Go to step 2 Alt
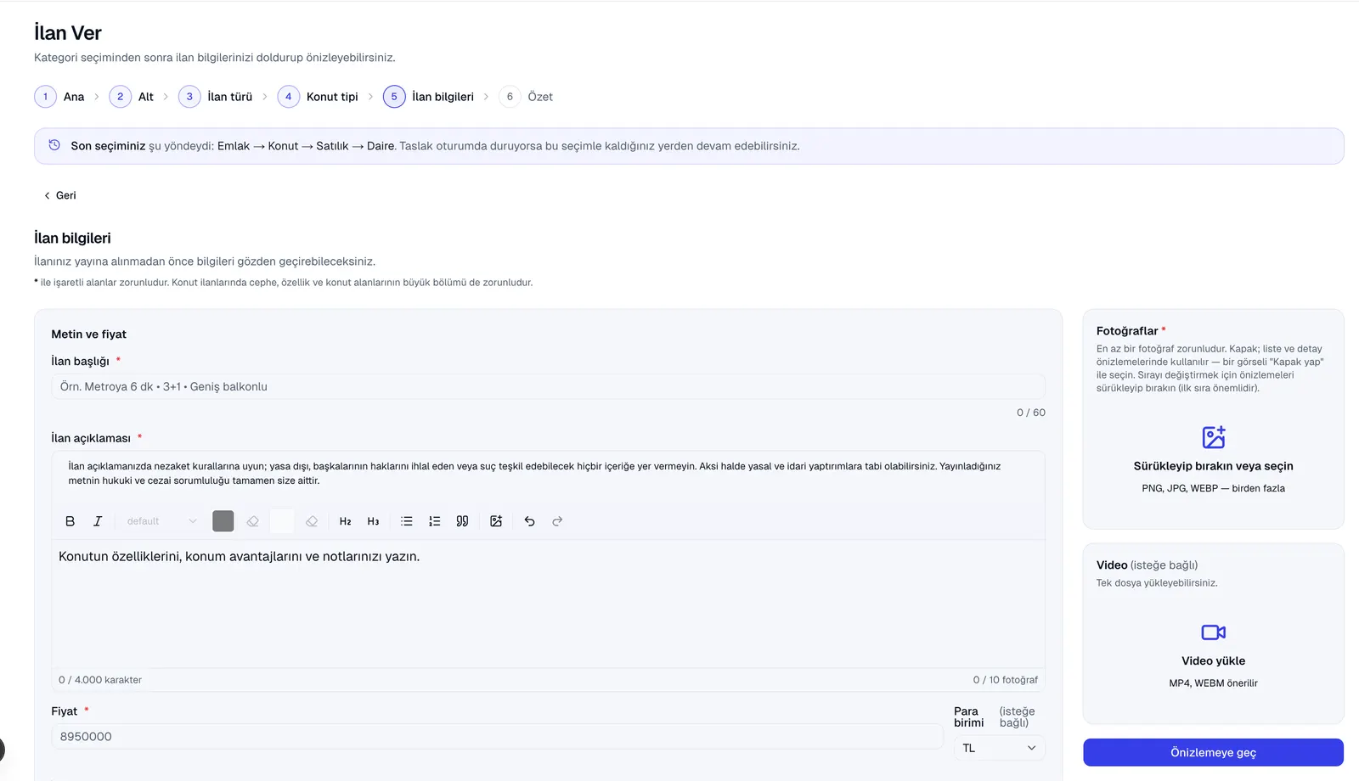The height and width of the screenshot is (781, 1359). tap(132, 97)
